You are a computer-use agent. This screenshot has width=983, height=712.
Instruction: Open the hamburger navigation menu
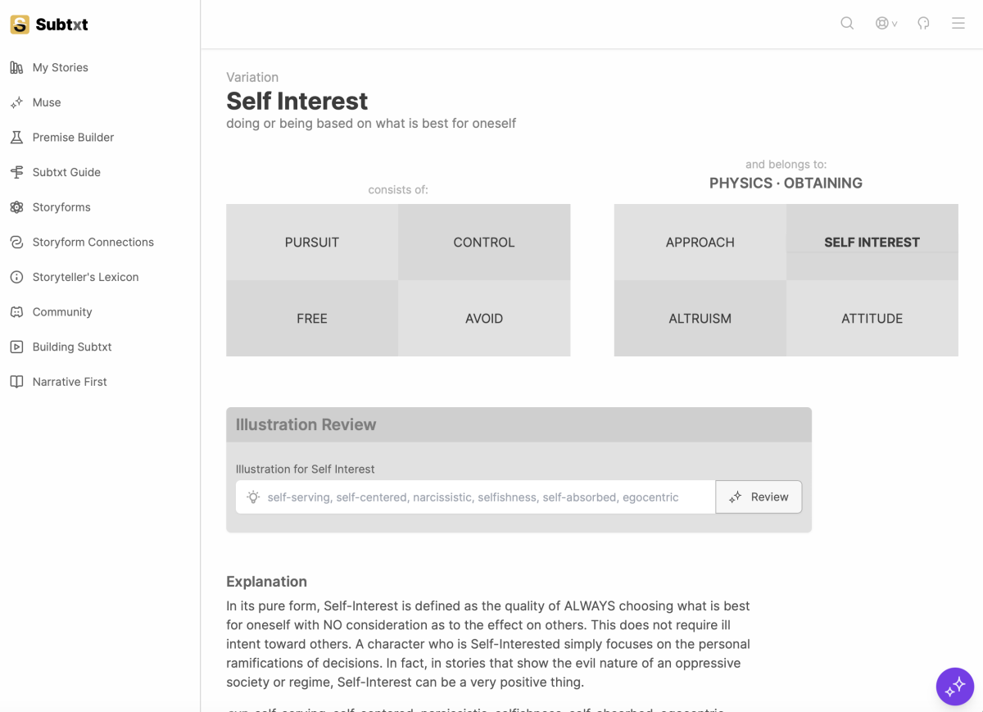tap(958, 23)
